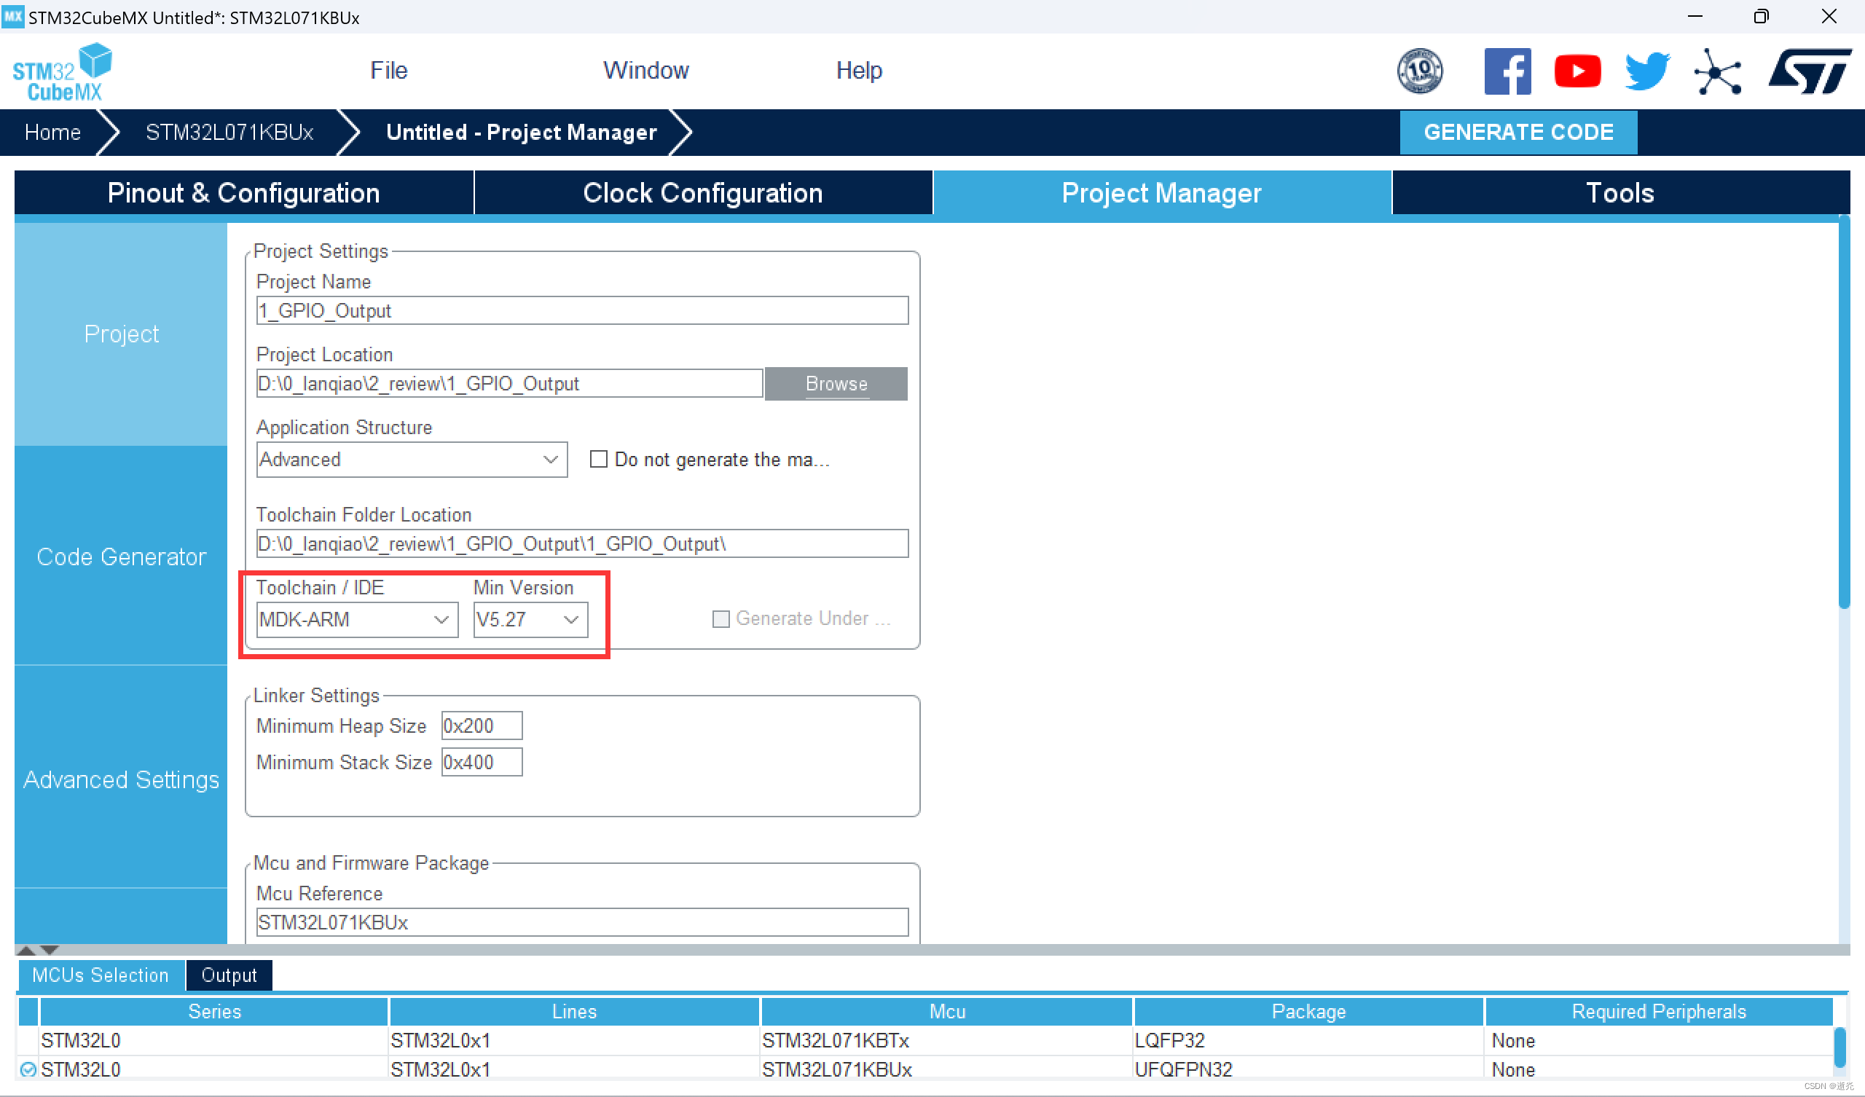Click the STM32CubeMX logo
Viewport: 1865px width, 1097px height.
(62, 72)
